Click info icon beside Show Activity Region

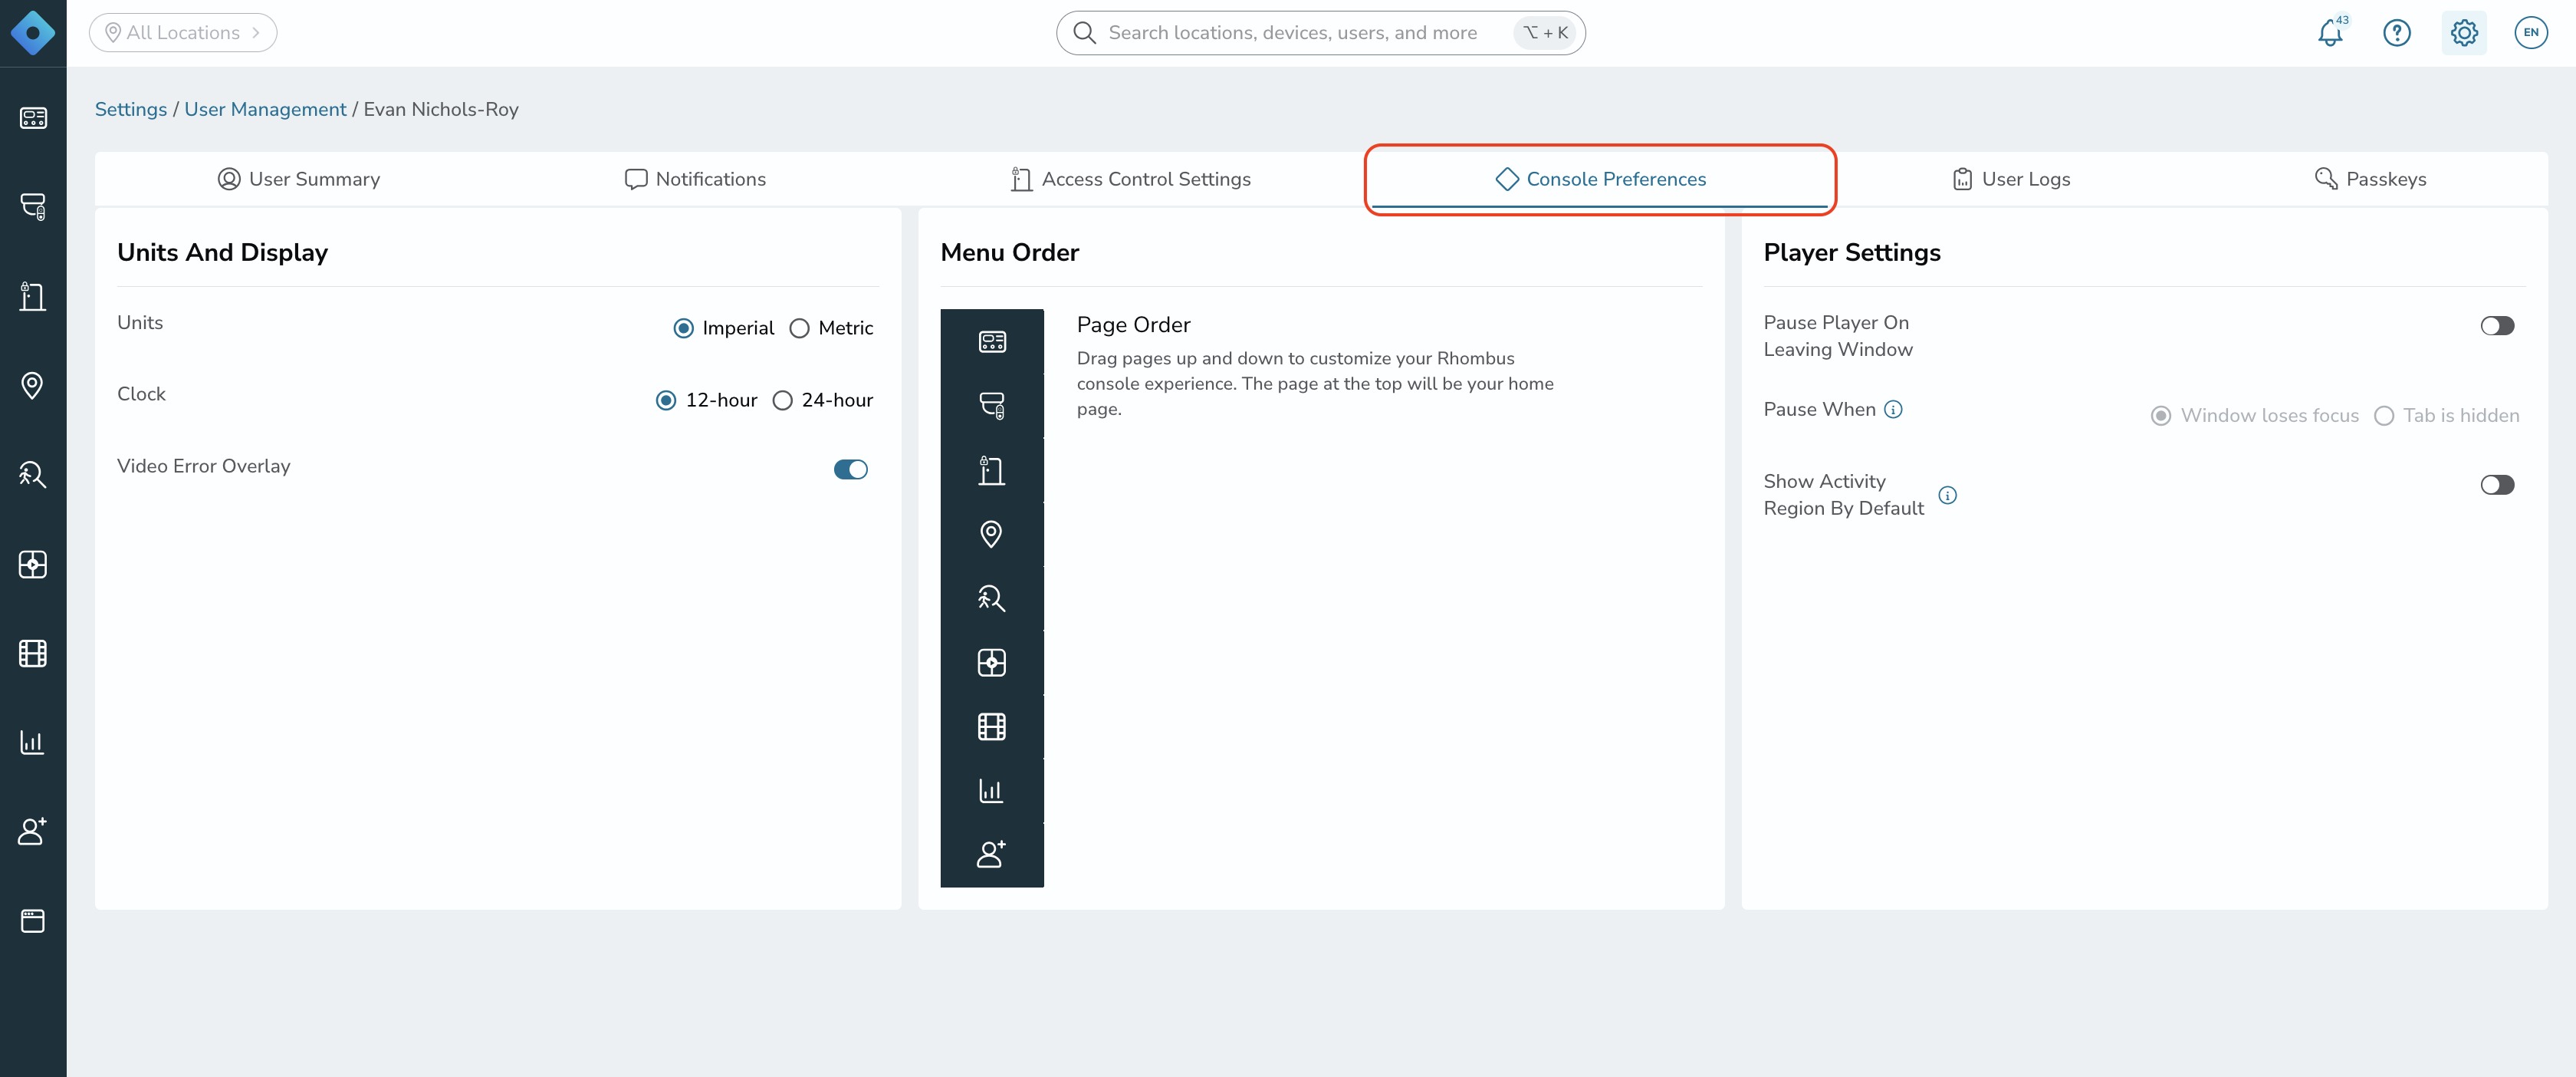click(x=1947, y=495)
